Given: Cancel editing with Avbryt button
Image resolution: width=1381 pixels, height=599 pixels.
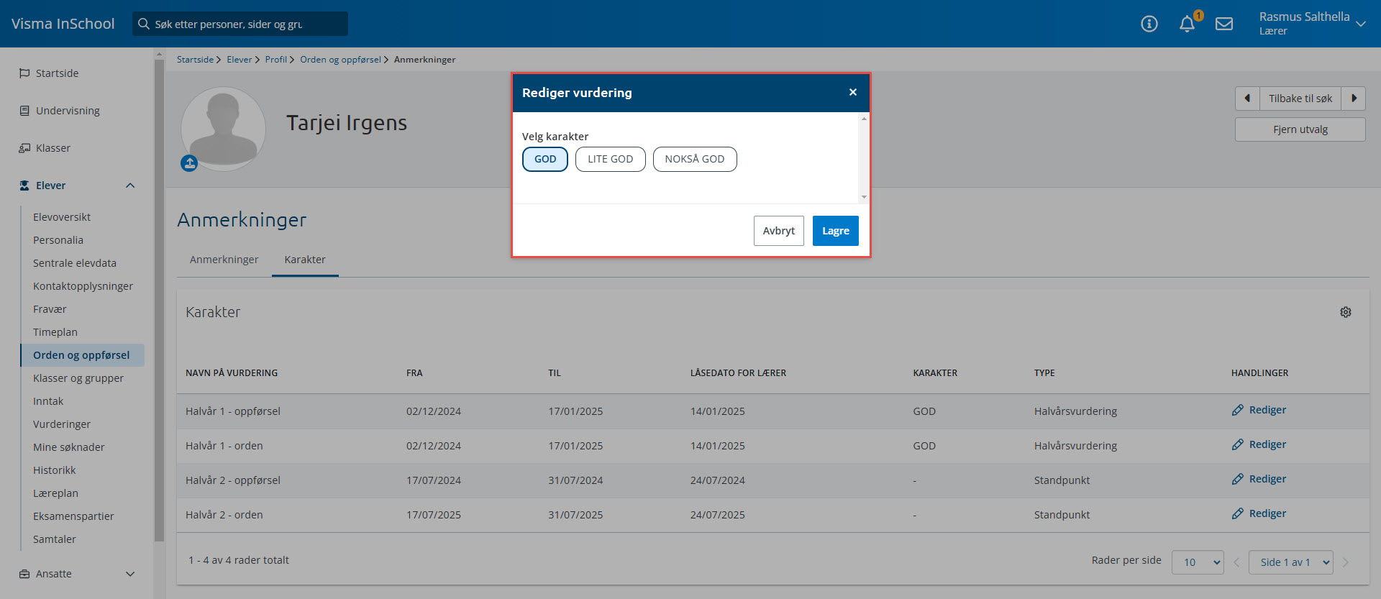Looking at the screenshot, I should (778, 231).
